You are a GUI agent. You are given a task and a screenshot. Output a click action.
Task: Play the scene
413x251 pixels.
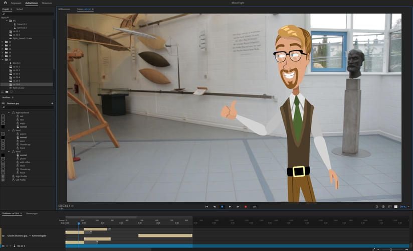click(230, 207)
